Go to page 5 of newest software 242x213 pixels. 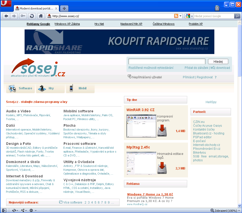[95, 202]
